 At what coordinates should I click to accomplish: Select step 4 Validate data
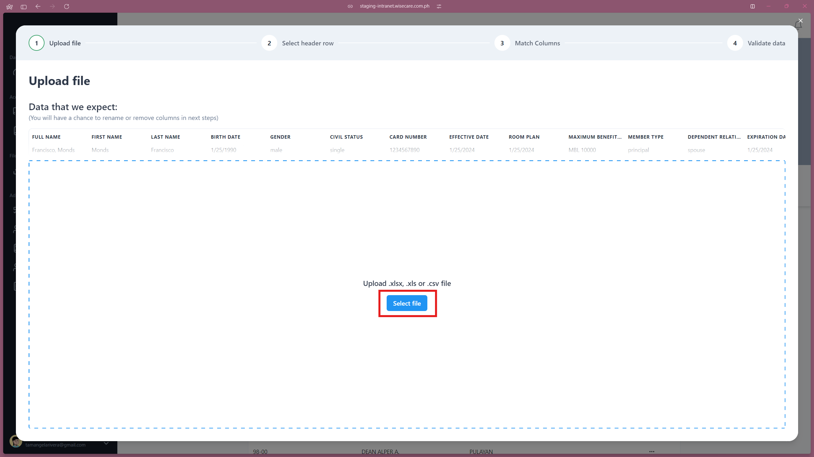(735, 43)
